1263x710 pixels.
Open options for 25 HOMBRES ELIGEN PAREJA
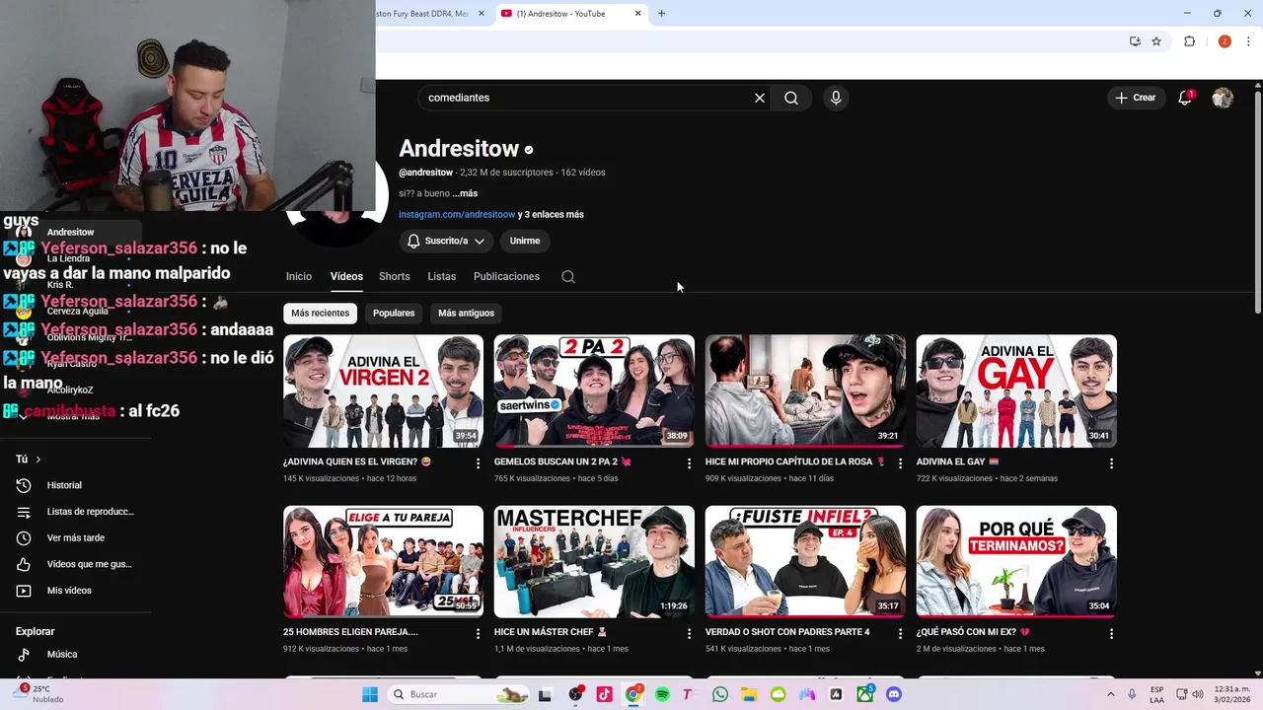coord(478,634)
